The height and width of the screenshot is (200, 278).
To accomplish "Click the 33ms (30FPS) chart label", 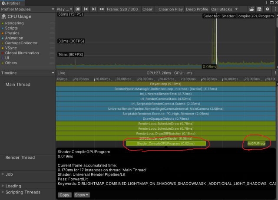I will pyautogui.click(x=71, y=41).
